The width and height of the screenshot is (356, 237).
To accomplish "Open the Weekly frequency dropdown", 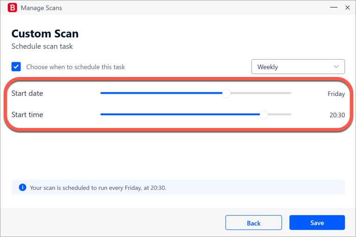I will pos(298,67).
